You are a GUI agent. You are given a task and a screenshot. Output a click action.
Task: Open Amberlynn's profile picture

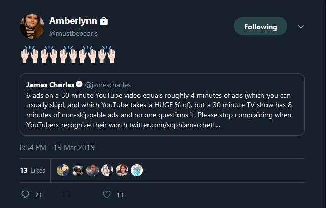point(32,26)
